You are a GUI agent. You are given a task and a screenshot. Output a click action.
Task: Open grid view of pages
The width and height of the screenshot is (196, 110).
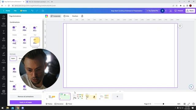[x=184, y=104]
